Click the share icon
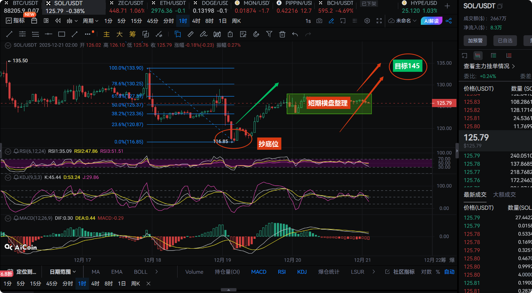Viewport: 532px width, 293px height. click(x=449, y=21)
